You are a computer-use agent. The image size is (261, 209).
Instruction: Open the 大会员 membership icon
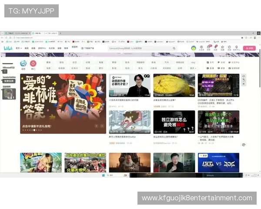pyautogui.click(x=201, y=48)
